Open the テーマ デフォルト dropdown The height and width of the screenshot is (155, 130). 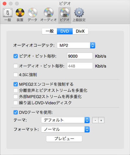pyautogui.click(x=65, y=120)
